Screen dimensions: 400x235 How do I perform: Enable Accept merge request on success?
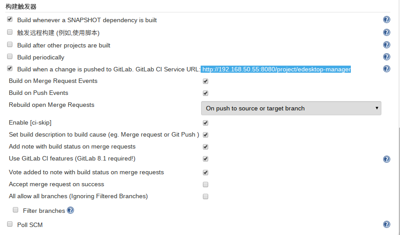coord(206,184)
